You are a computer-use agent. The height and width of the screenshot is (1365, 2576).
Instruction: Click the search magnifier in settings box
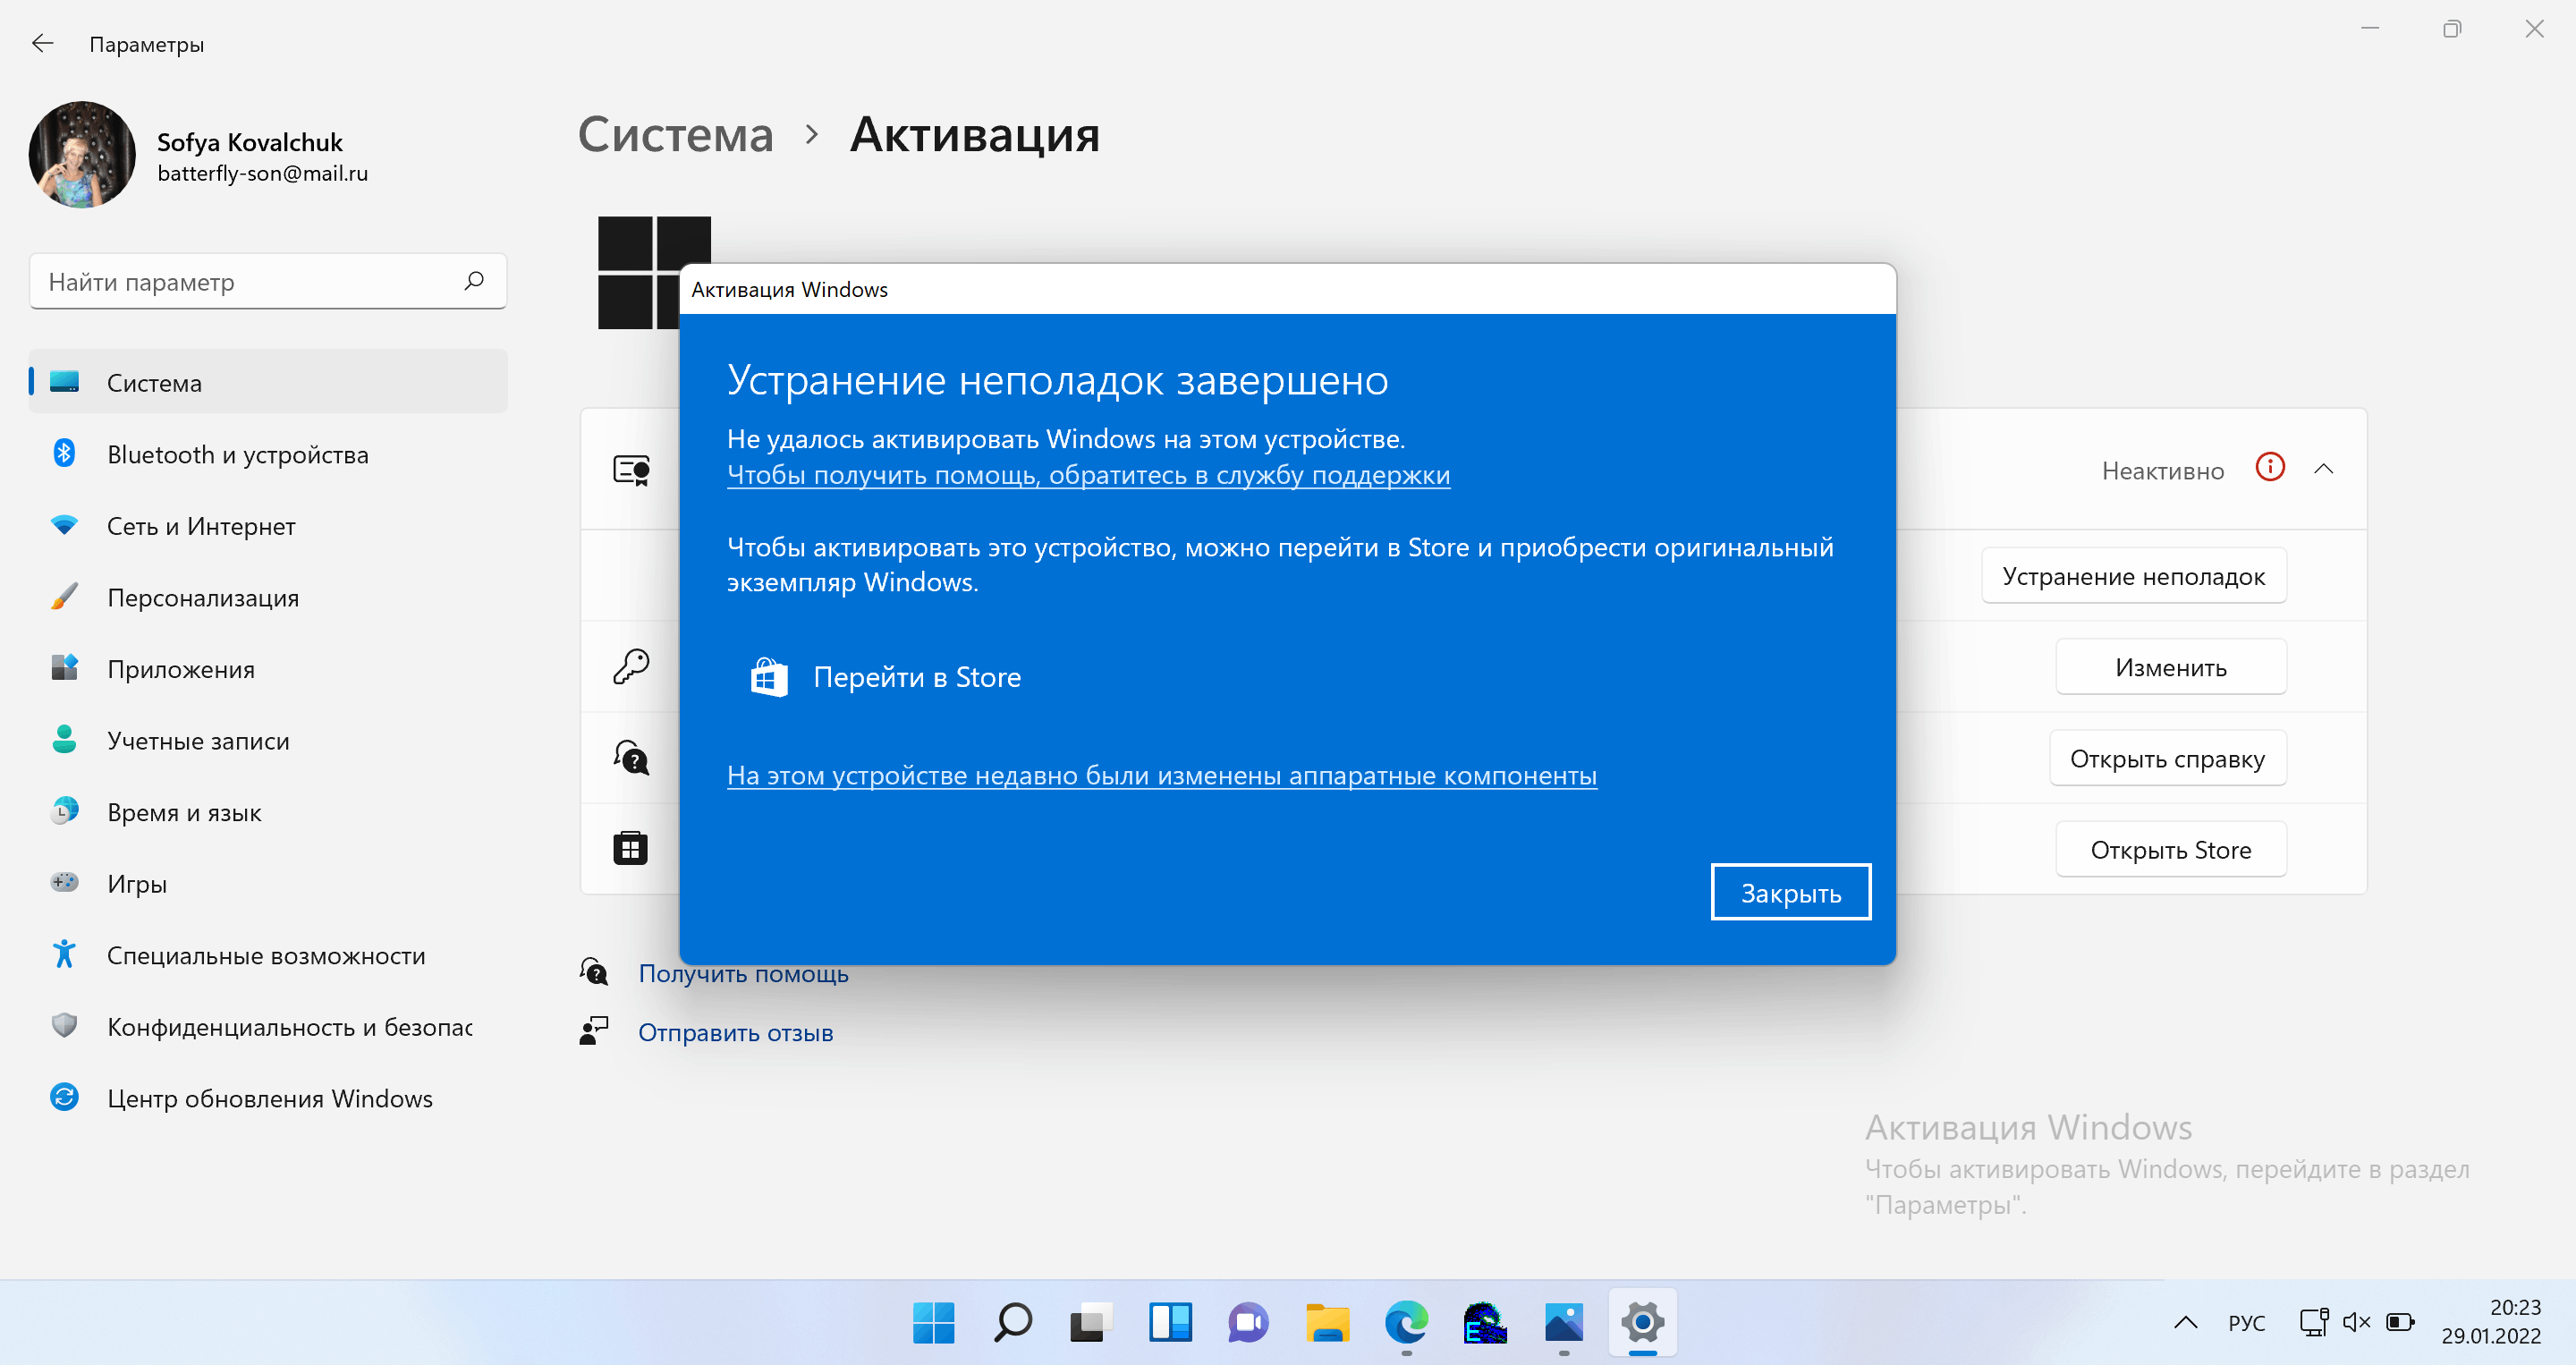[474, 281]
